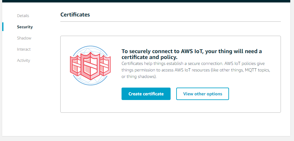The height and width of the screenshot is (141, 294).
Task: Select the Security tab
Action: tap(25, 27)
